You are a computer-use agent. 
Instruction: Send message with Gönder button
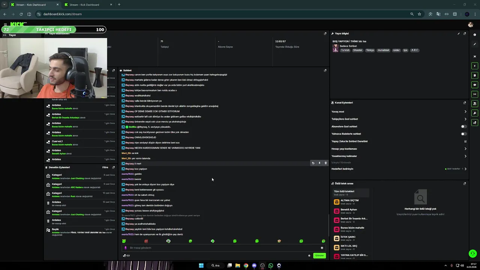319,256
